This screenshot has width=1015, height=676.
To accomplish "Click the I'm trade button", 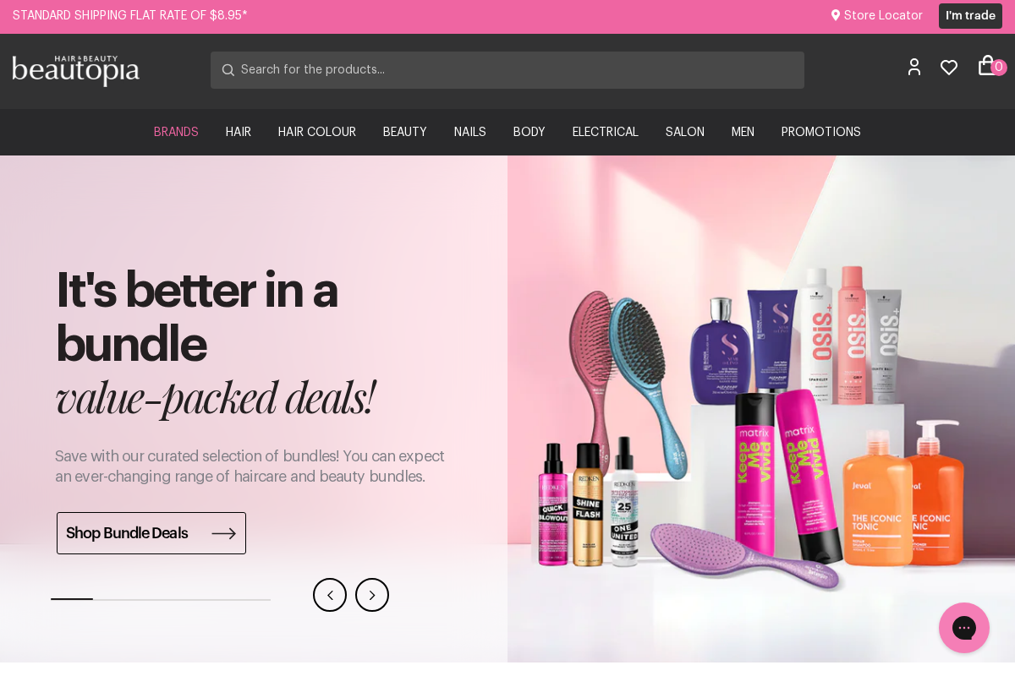I will pyautogui.click(x=970, y=16).
